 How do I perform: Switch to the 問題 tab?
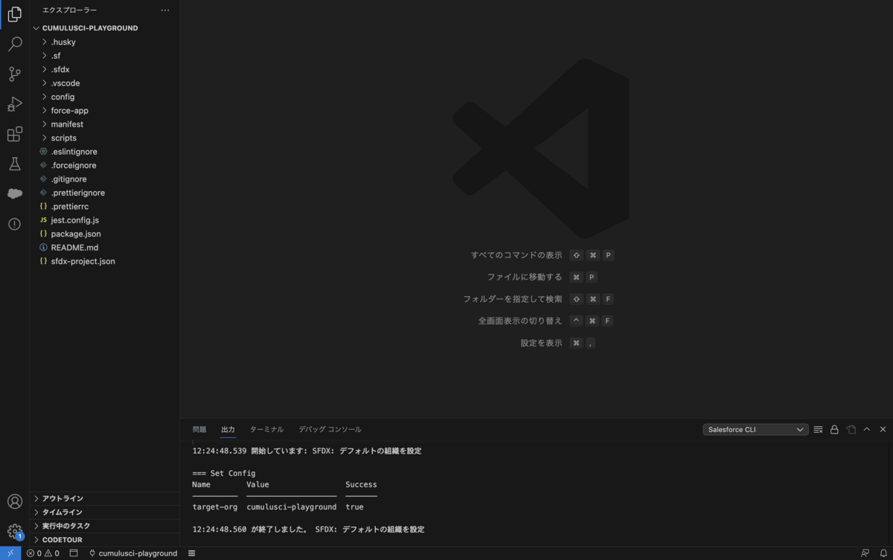(x=199, y=430)
